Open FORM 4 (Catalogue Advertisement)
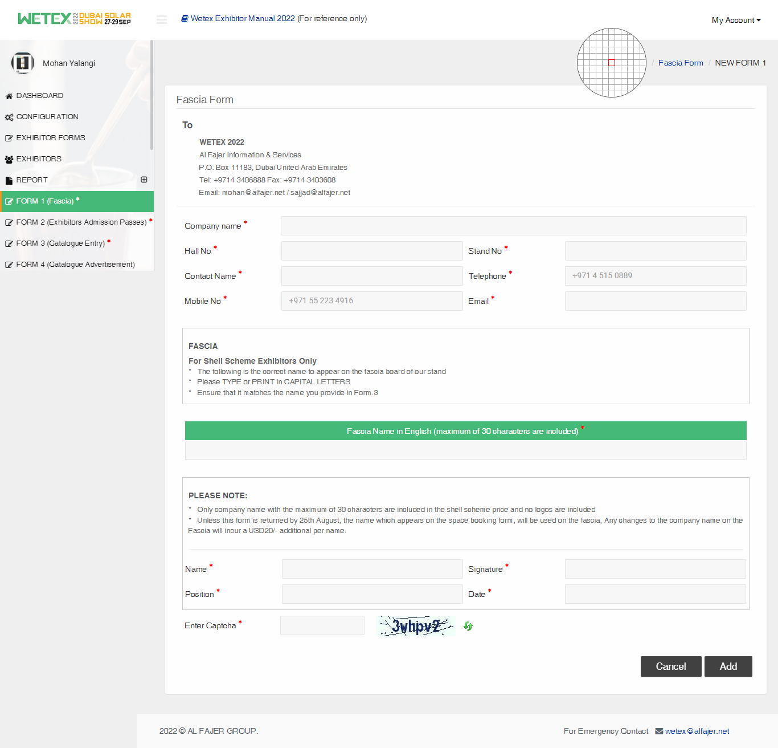 point(75,264)
